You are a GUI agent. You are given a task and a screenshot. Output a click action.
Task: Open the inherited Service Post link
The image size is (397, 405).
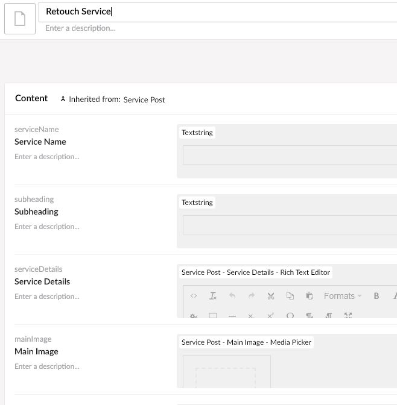pos(144,99)
